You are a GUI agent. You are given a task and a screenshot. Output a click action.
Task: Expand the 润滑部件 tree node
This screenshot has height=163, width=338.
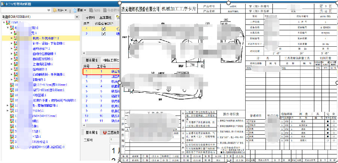pyautogui.click(x=11, y=80)
